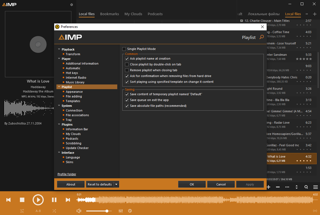The height and width of the screenshot is (215, 320).
Task: Collapse the Playback tree section
Action: pyautogui.click(x=59, y=49)
